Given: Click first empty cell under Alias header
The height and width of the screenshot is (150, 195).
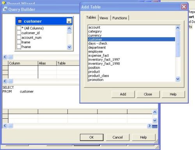Looking at the screenshot, I should [x=47, y=68].
